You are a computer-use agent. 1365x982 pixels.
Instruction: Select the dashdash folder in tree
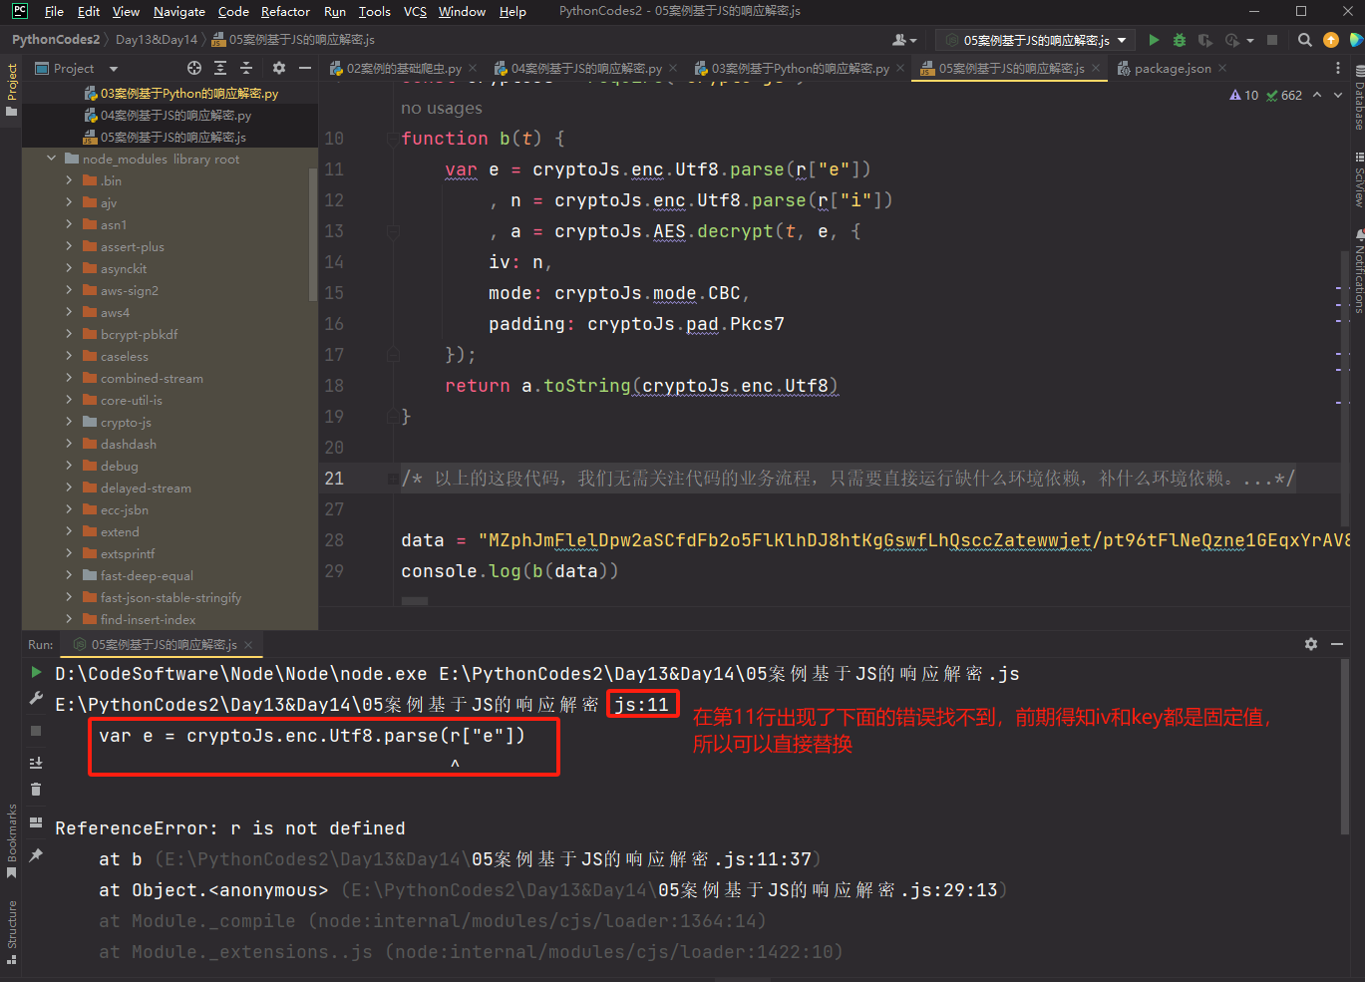pyautogui.click(x=129, y=444)
